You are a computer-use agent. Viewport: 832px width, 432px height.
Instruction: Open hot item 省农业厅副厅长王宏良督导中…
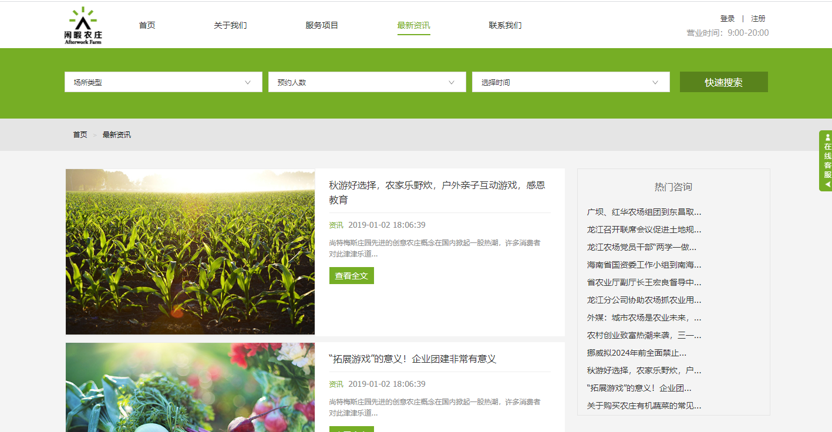pyautogui.click(x=644, y=282)
